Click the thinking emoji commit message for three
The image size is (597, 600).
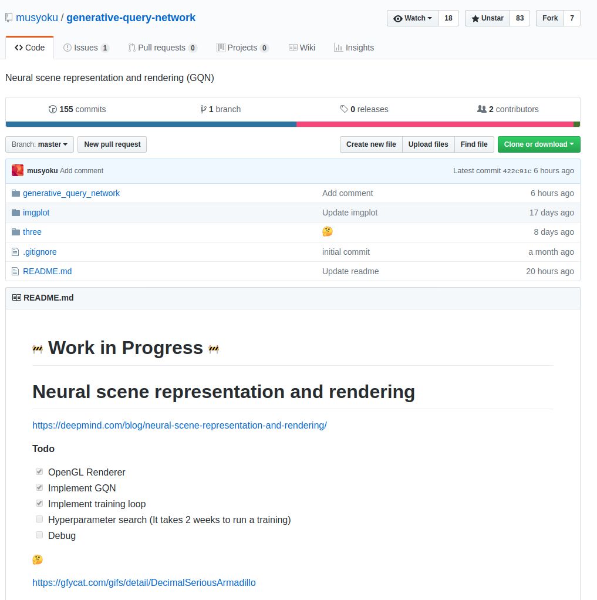point(328,232)
